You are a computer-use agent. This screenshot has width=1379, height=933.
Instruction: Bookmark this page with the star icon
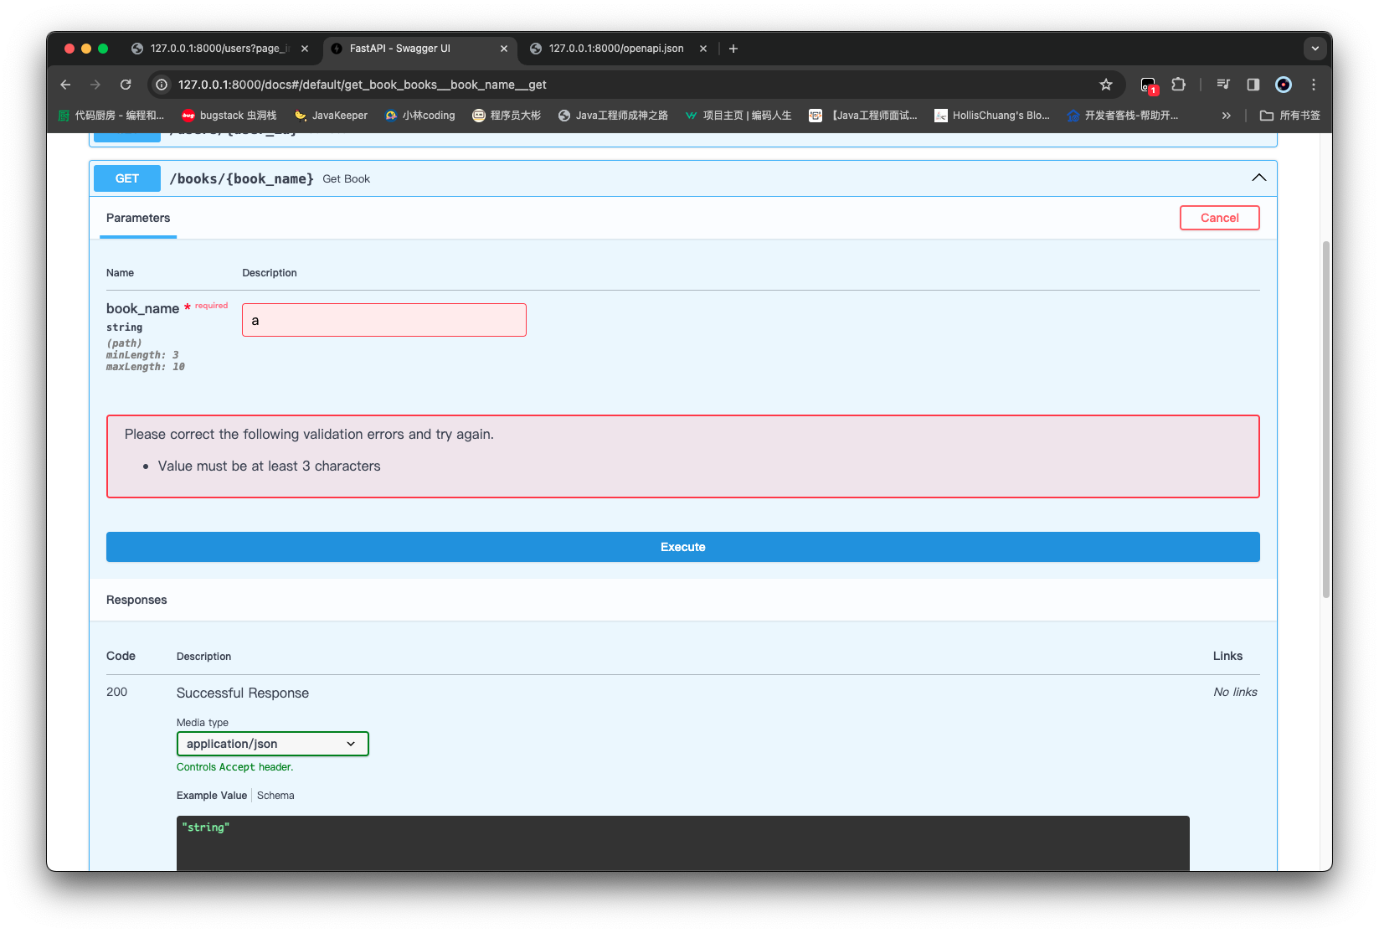1106,85
